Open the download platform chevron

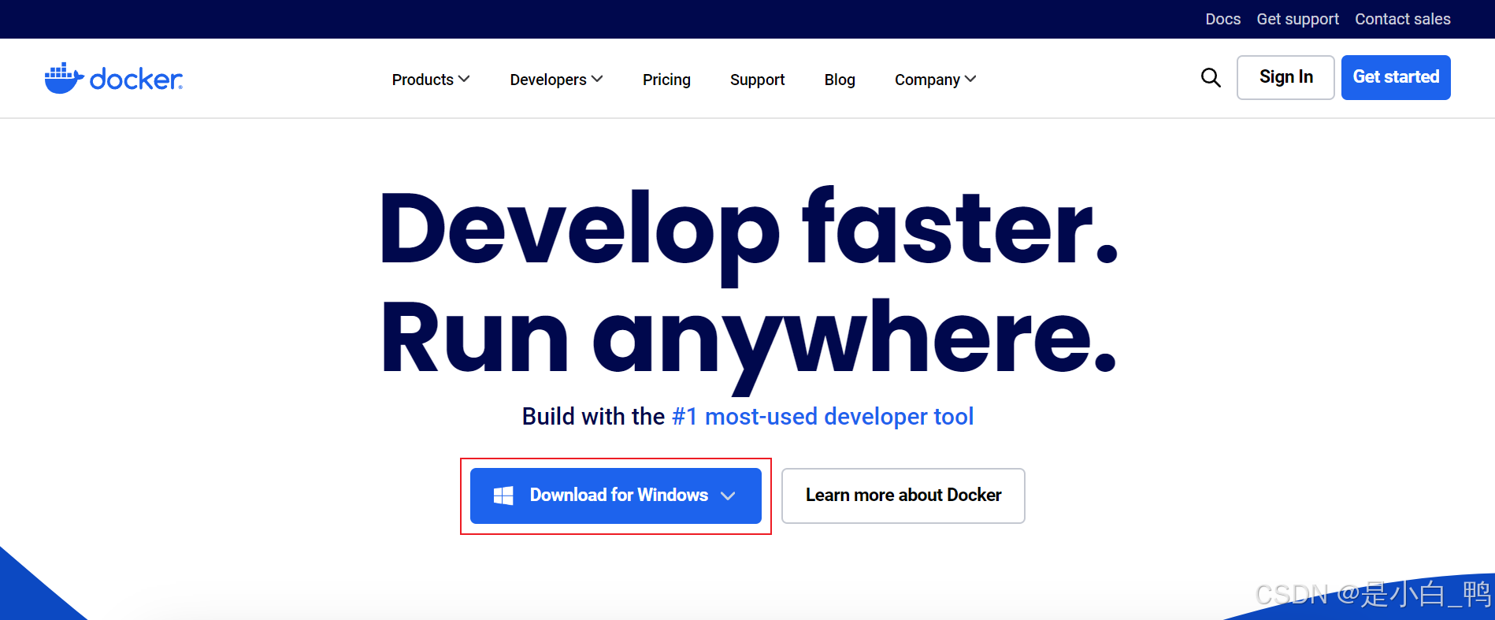pos(728,496)
